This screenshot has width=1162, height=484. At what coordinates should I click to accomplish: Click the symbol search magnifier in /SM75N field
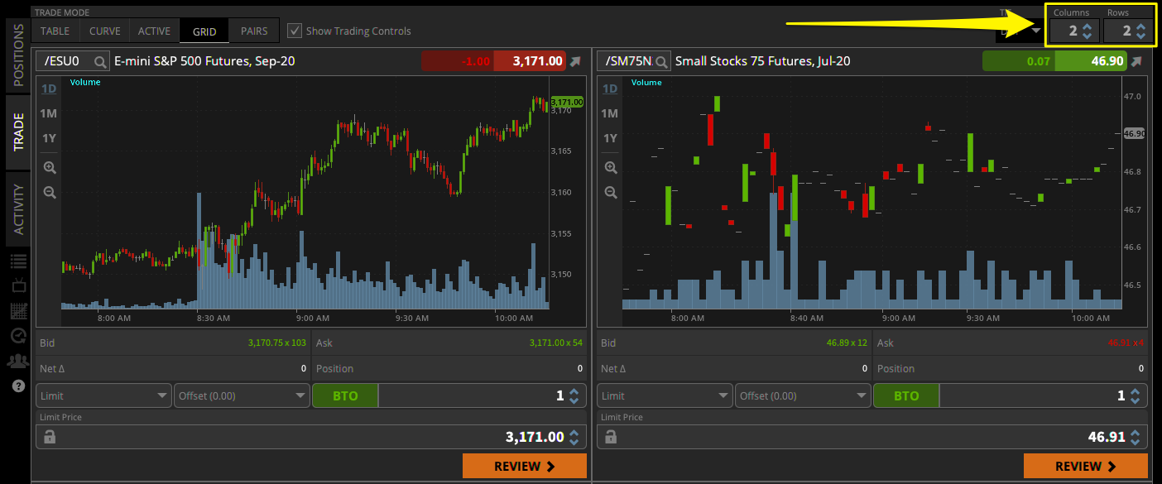(x=660, y=60)
